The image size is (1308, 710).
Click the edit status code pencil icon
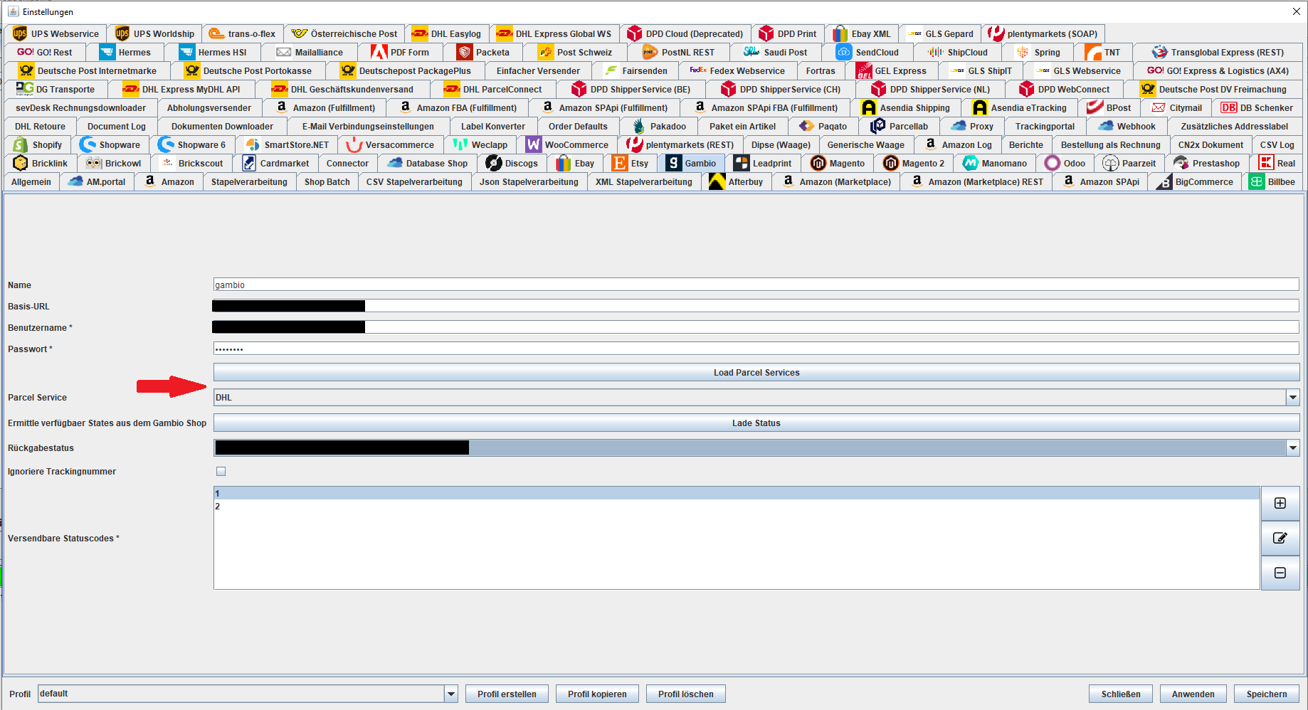1280,538
